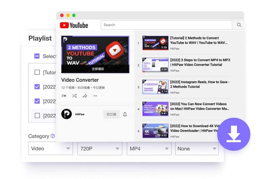Close the YouTube window with red button
This screenshot has height=179, width=264.
(x=62, y=16)
